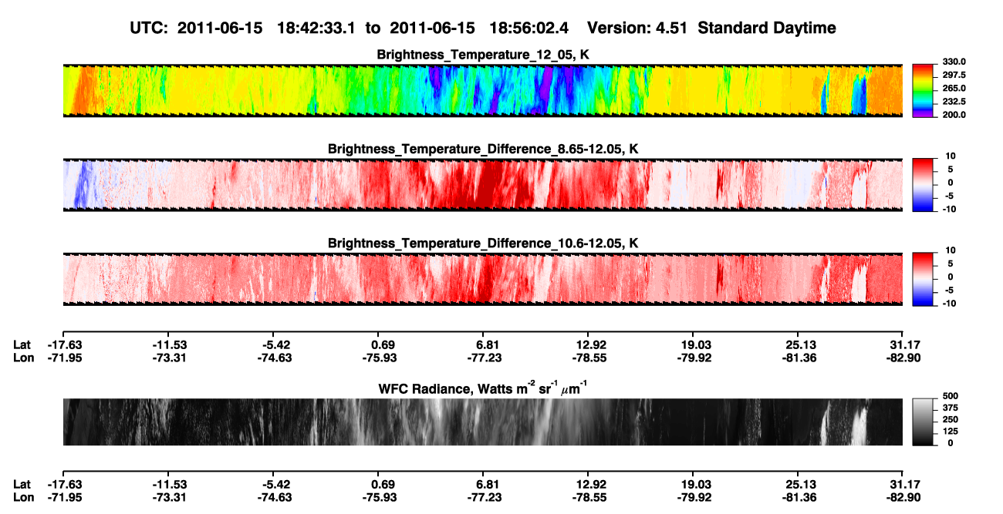This screenshot has width=1003, height=514.
Task: Click longitude '-77.23' above the WFC Radiance panel
Action: pyautogui.click(x=485, y=357)
